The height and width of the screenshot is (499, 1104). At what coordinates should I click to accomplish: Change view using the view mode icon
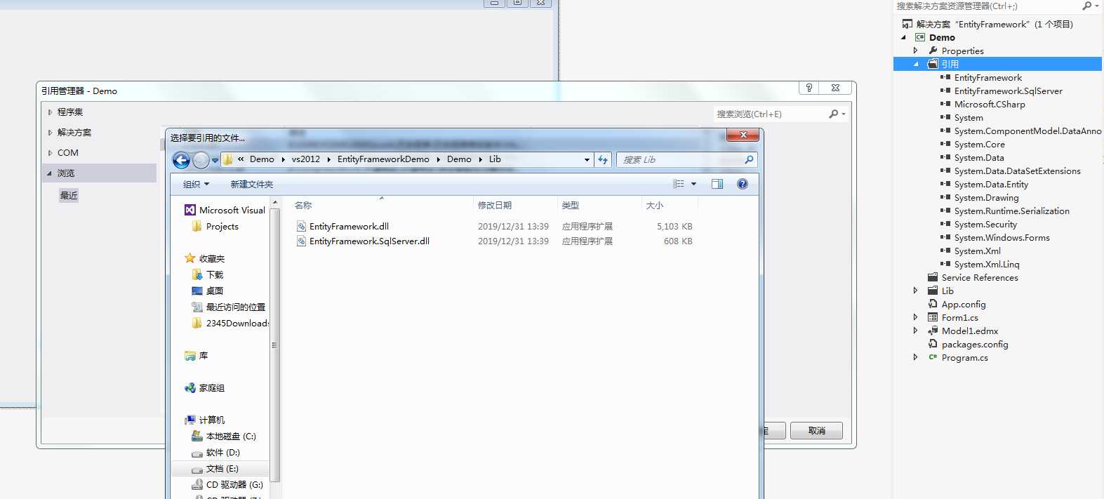point(679,184)
